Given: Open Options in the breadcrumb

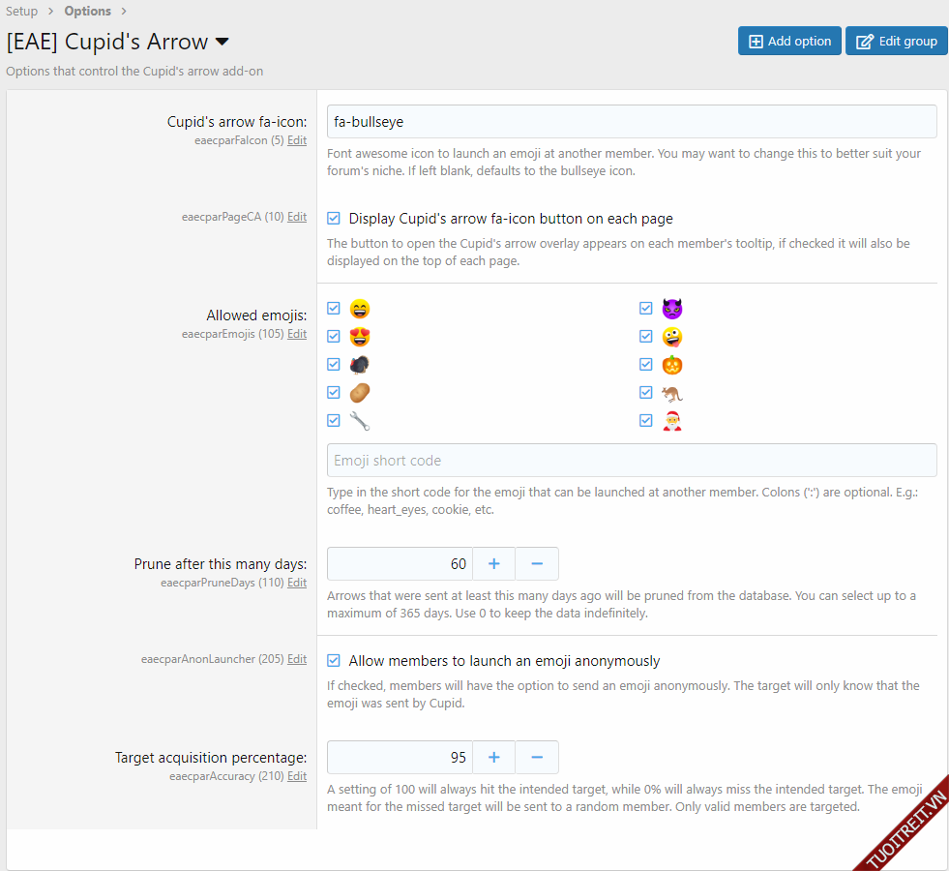Looking at the screenshot, I should point(87,12).
